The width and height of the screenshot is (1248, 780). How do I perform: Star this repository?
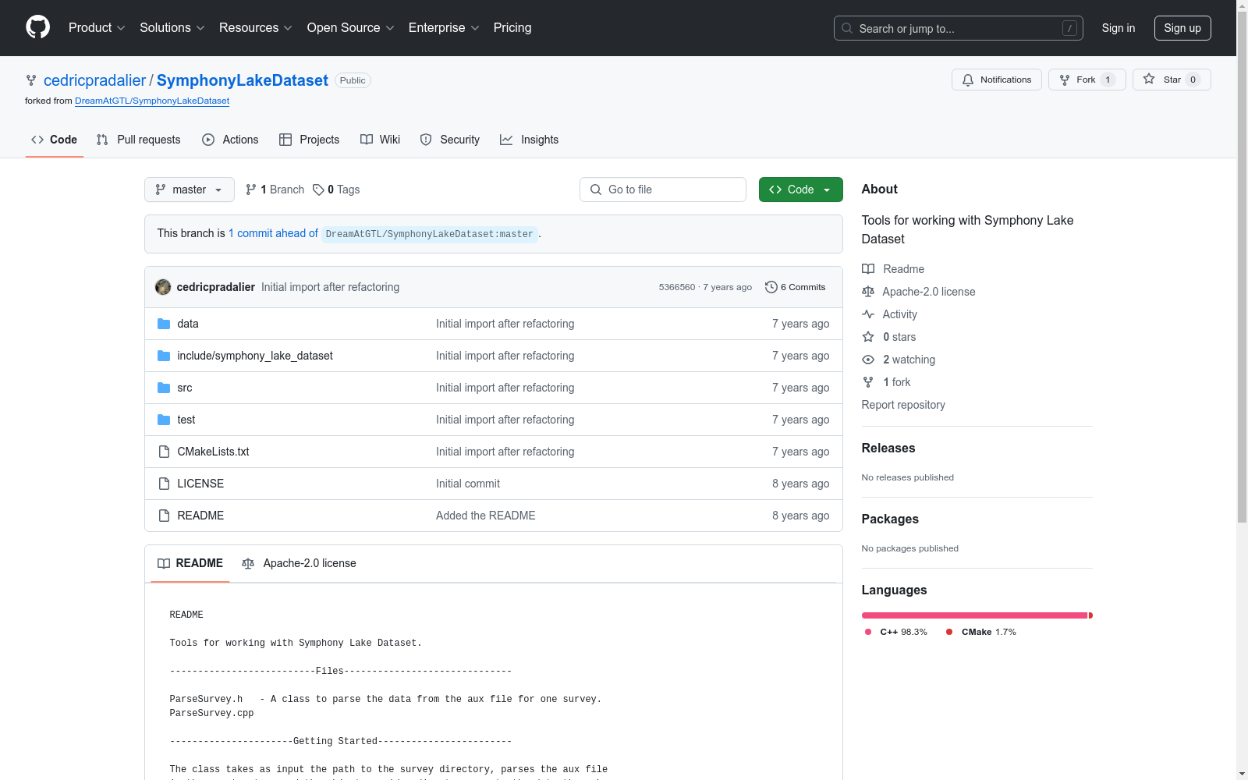pyautogui.click(x=1172, y=80)
